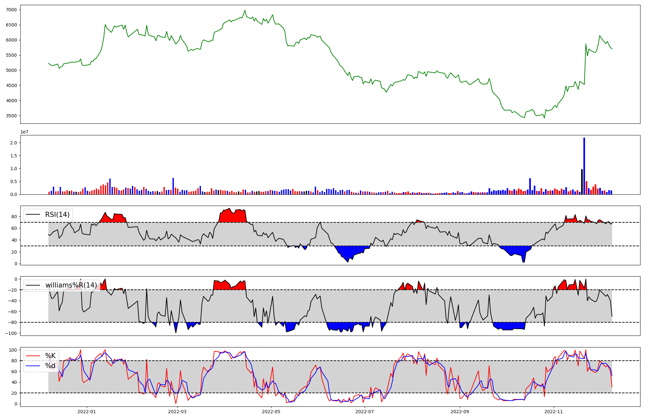Image resolution: width=645 pixels, height=419 pixels.
Task: Click the 2.0 volume axis tick label
Action: coord(14,143)
